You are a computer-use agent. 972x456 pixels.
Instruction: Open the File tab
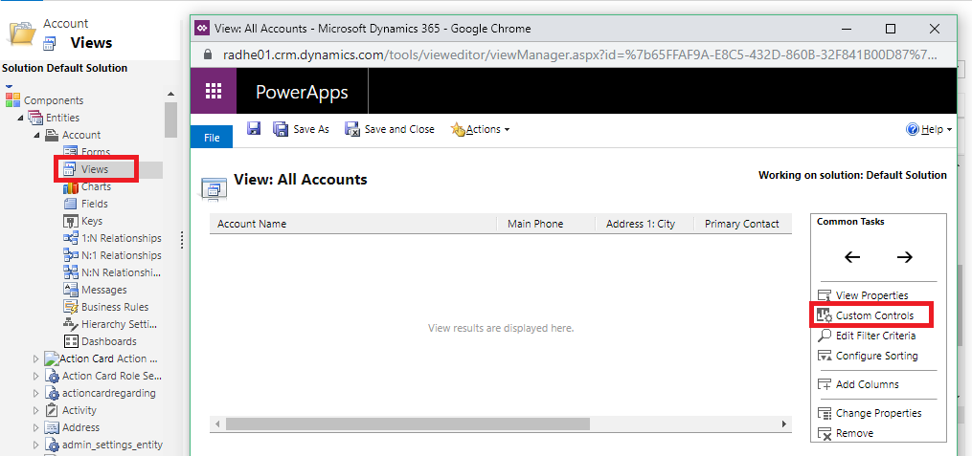coord(212,138)
